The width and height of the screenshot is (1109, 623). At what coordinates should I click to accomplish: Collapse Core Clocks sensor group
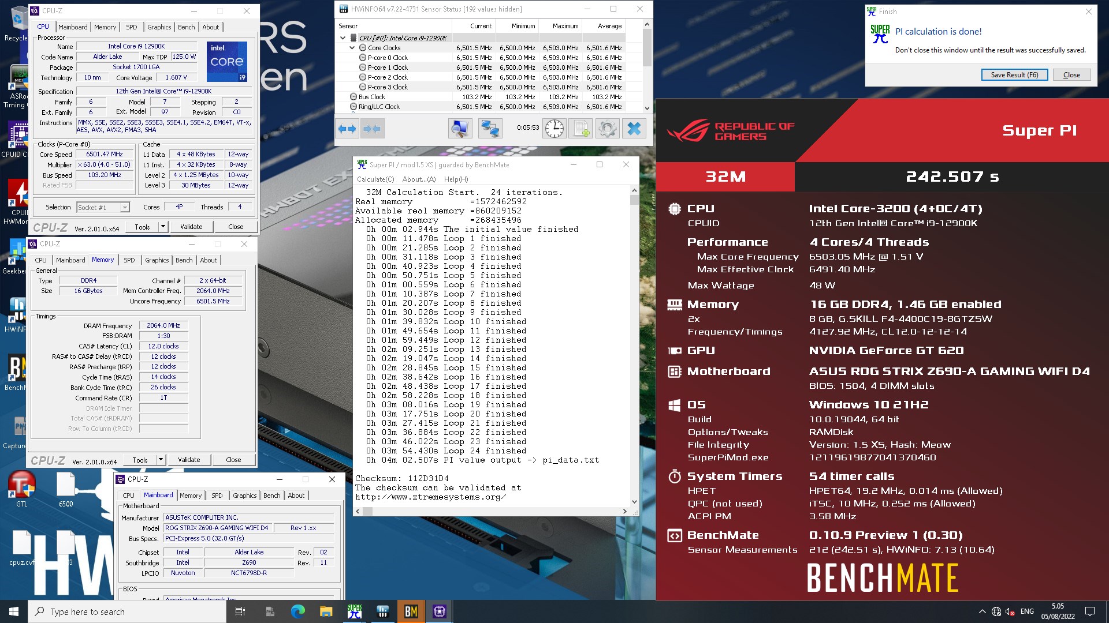point(352,48)
